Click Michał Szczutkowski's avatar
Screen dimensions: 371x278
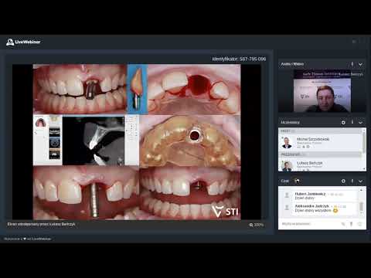pos(287,143)
